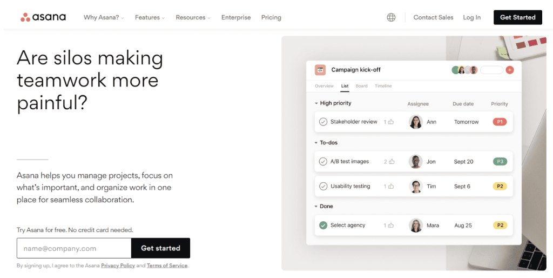Expand the Why Asana? dropdown menu

(104, 17)
